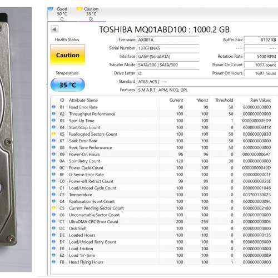This screenshot has width=278, height=278.
Task: Click the Buffer Size value 8192 KB
Action: [261, 39]
